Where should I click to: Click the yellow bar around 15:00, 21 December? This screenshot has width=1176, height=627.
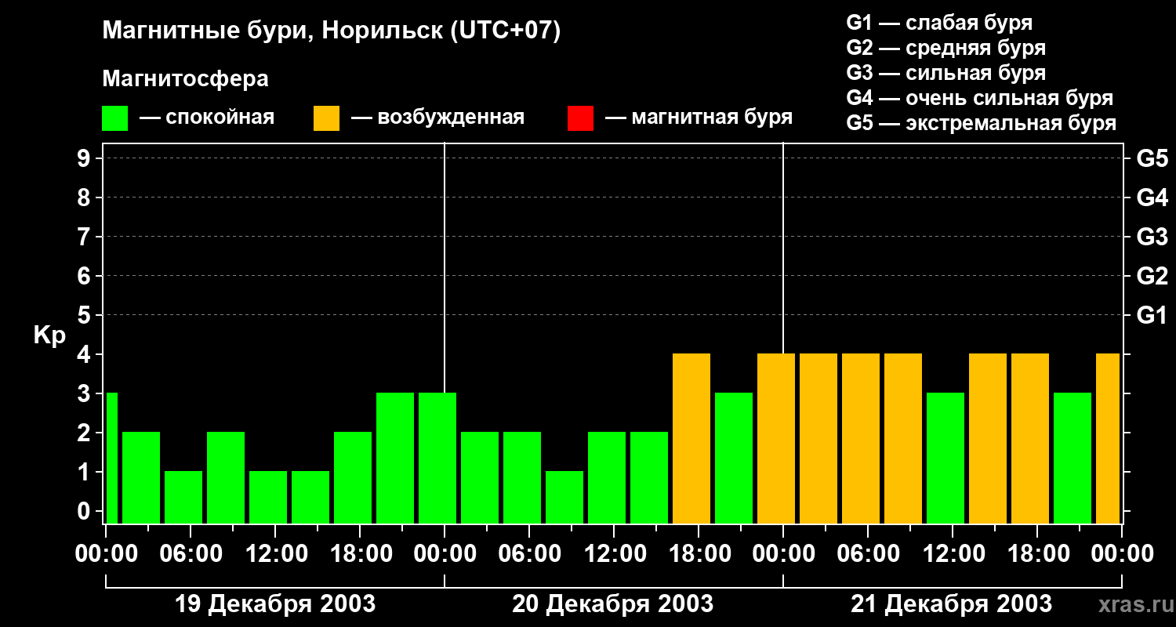coord(988,438)
